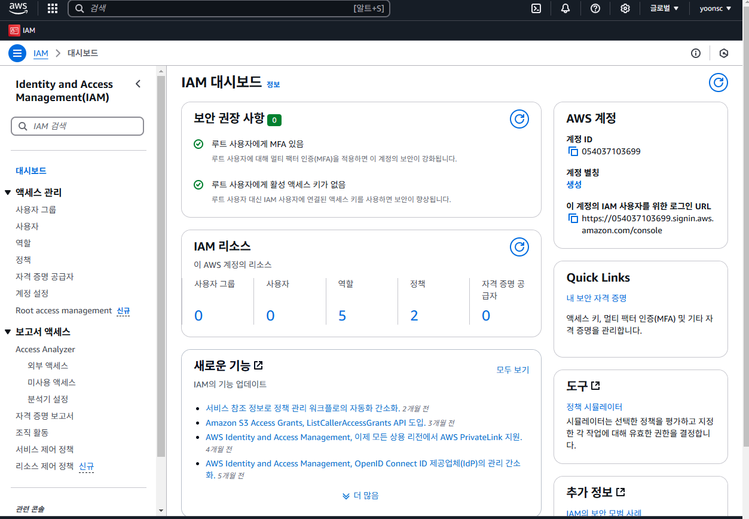Open 자격 증명 보고서 in sidebar
Image resolution: width=749 pixels, height=519 pixels.
(x=45, y=416)
